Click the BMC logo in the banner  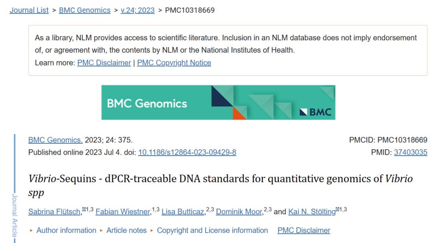316,112
